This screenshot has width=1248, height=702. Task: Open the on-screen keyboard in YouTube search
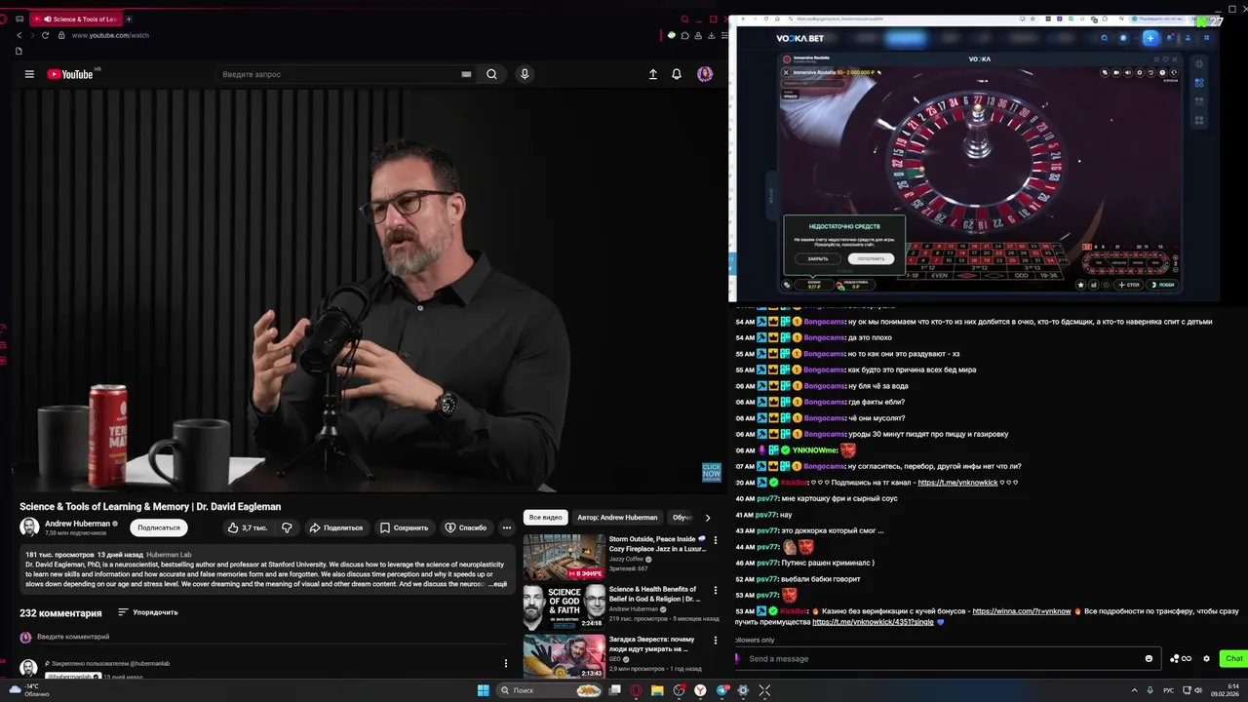click(x=466, y=74)
